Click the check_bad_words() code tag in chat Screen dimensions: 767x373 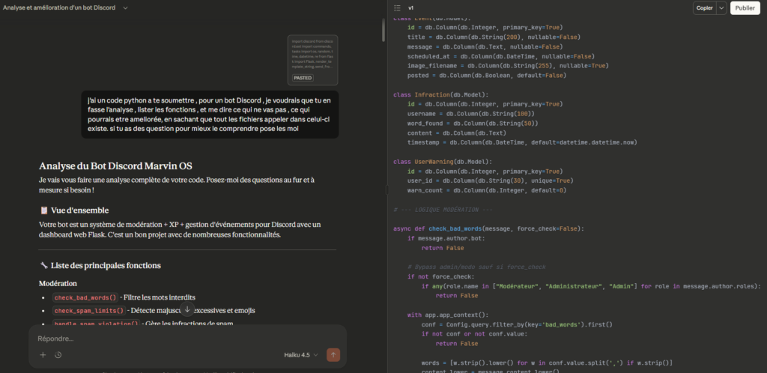tap(85, 297)
